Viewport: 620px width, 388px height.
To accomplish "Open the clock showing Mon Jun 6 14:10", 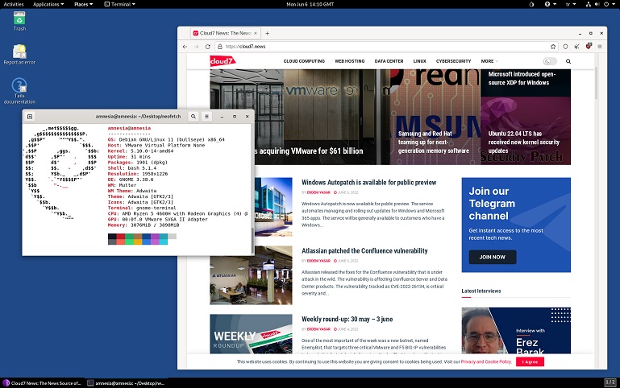I will coord(310,4).
